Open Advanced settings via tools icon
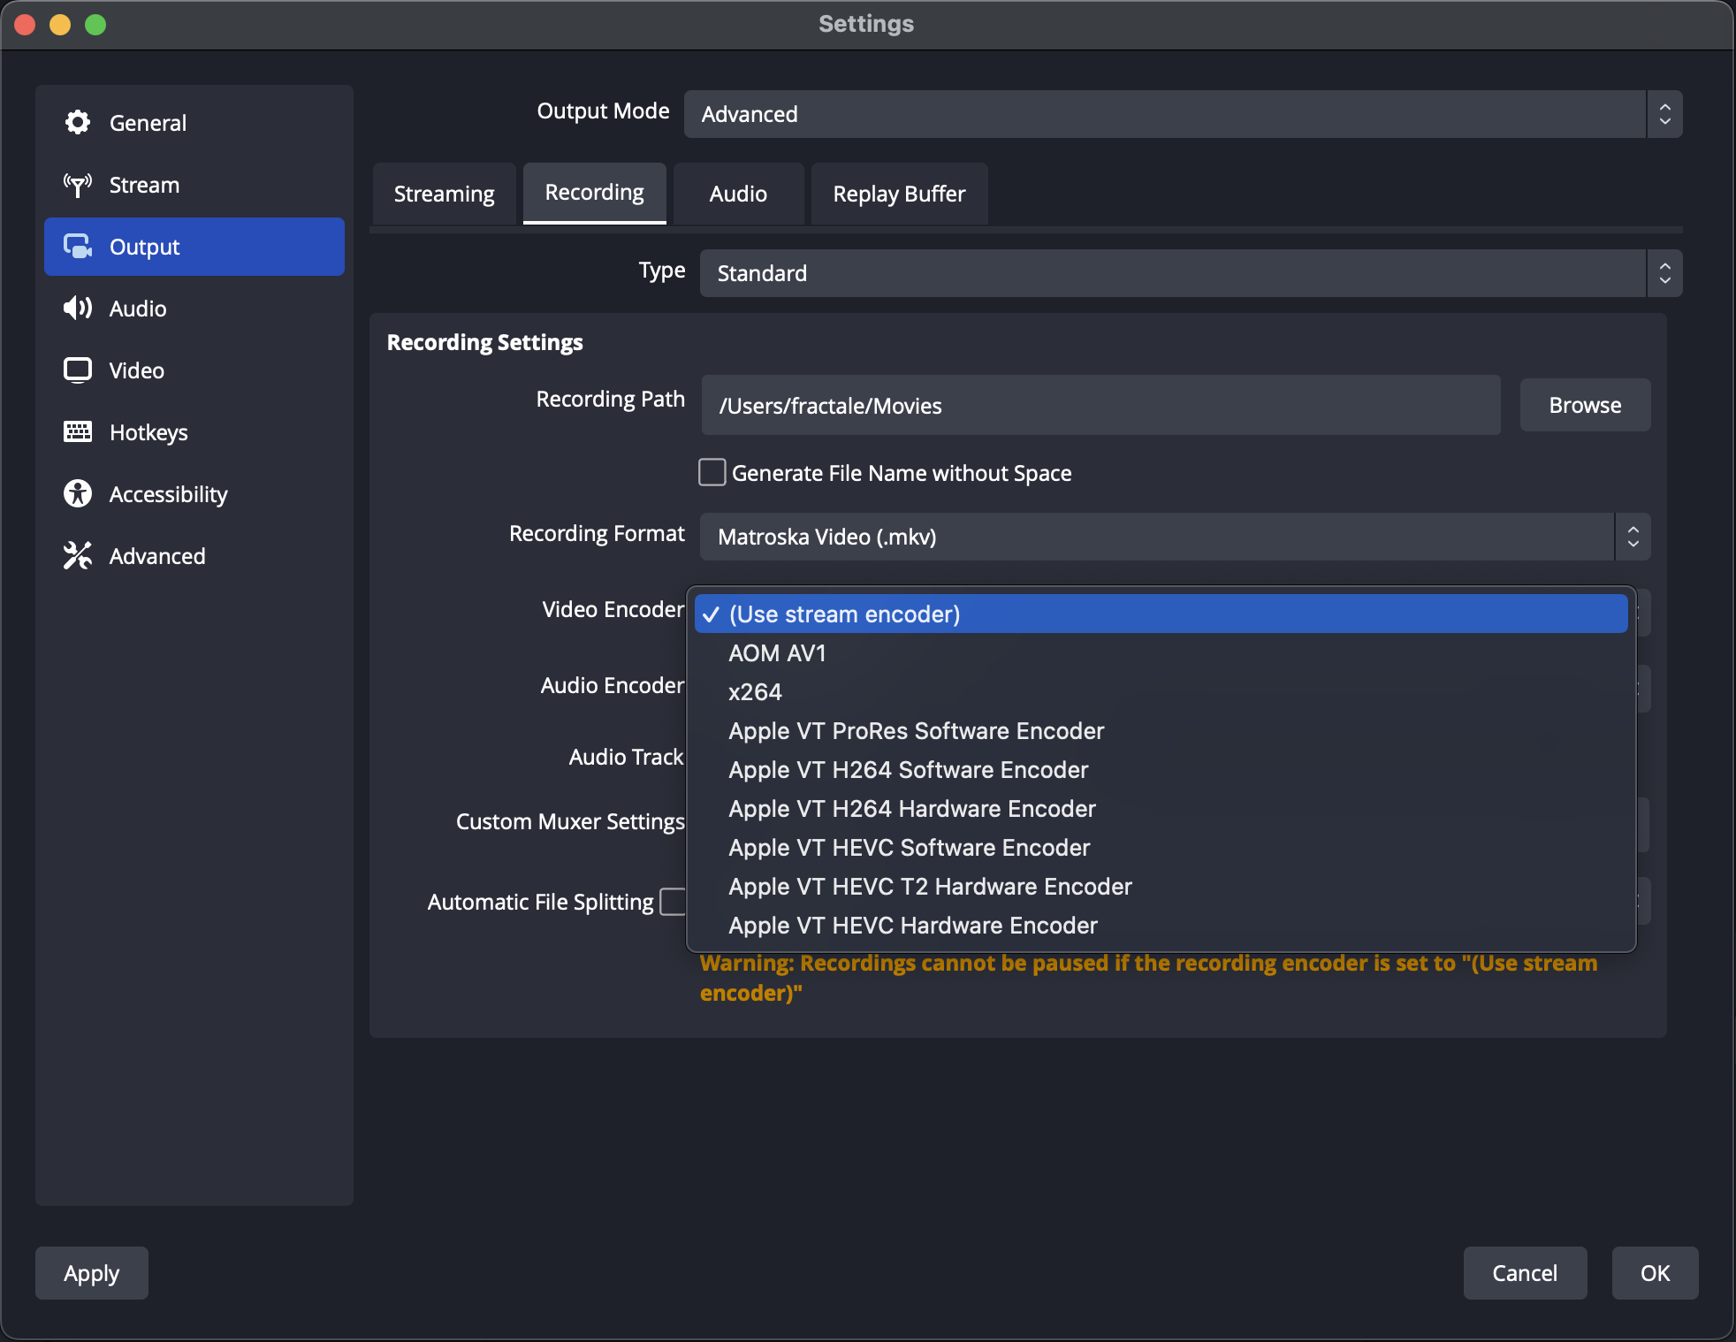The height and width of the screenshot is (1342, 1736). (x=77, y=556)
